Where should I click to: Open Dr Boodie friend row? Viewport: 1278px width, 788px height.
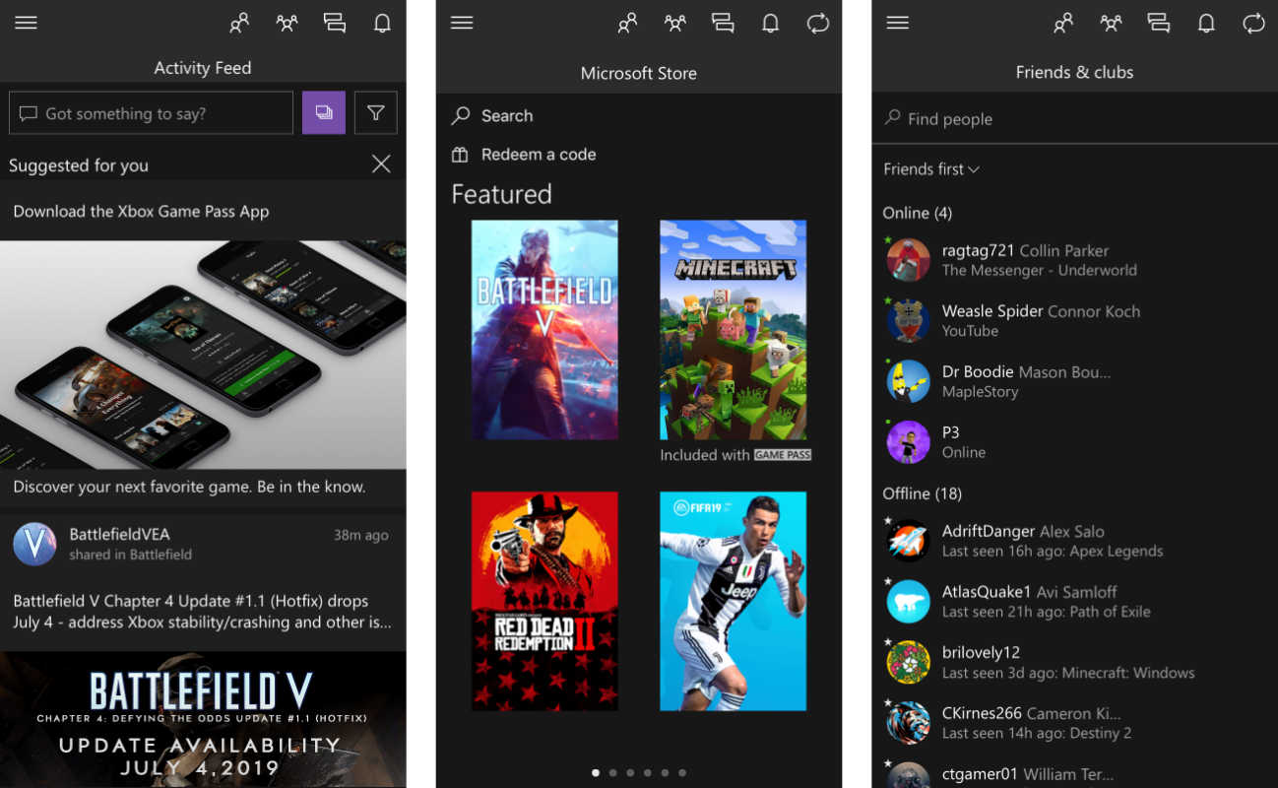[1074, 381]
